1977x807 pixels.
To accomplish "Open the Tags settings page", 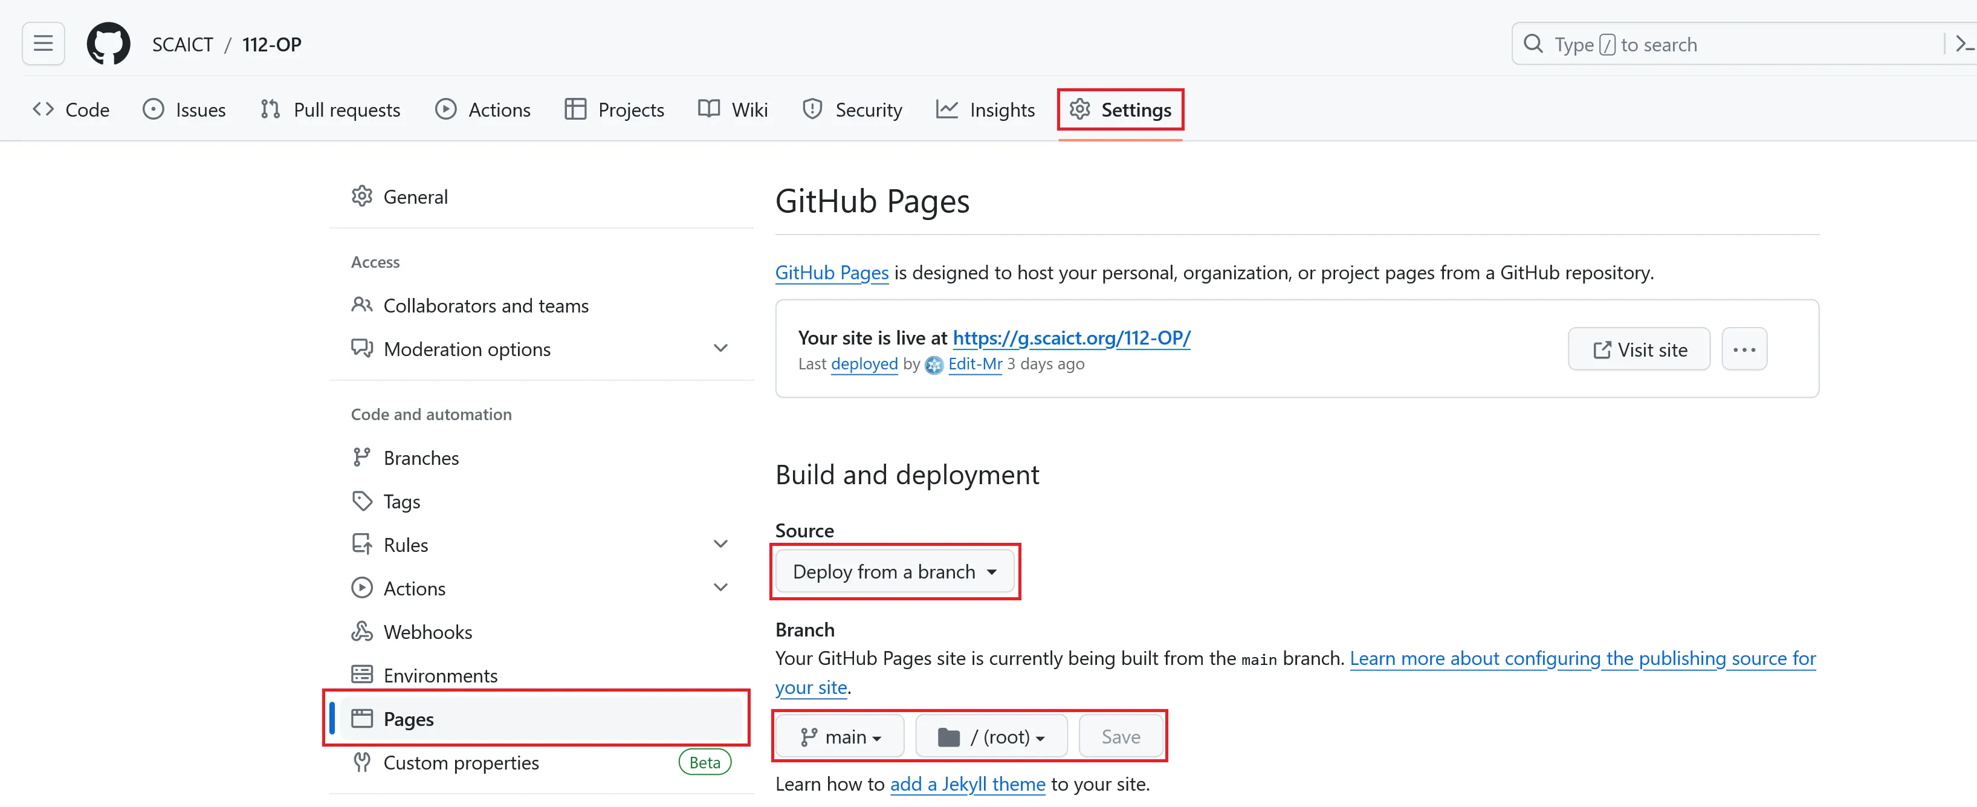I will click(x=401, y=501).
